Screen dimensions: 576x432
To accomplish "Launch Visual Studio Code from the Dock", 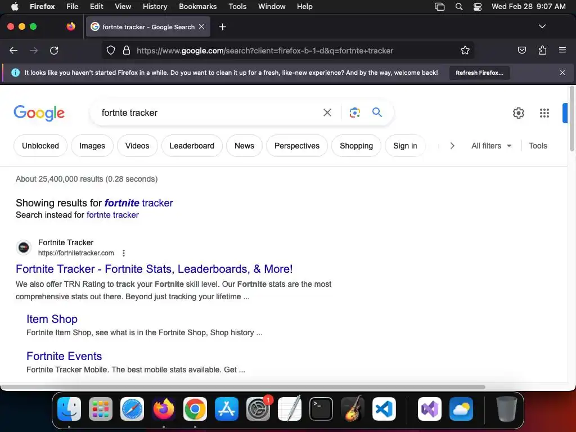I will [x=384, y=409].
